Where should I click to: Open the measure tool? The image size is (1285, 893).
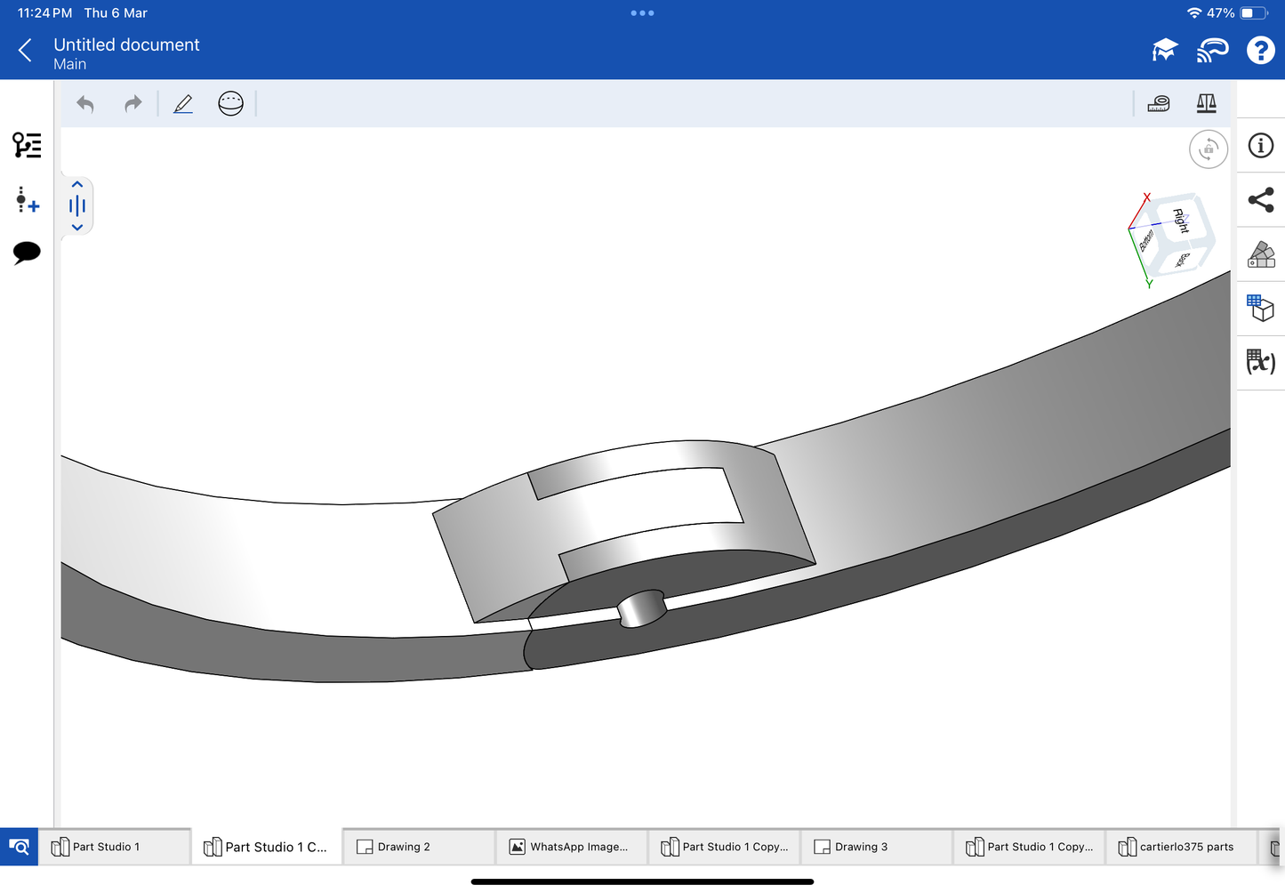tap(1159, 104)
